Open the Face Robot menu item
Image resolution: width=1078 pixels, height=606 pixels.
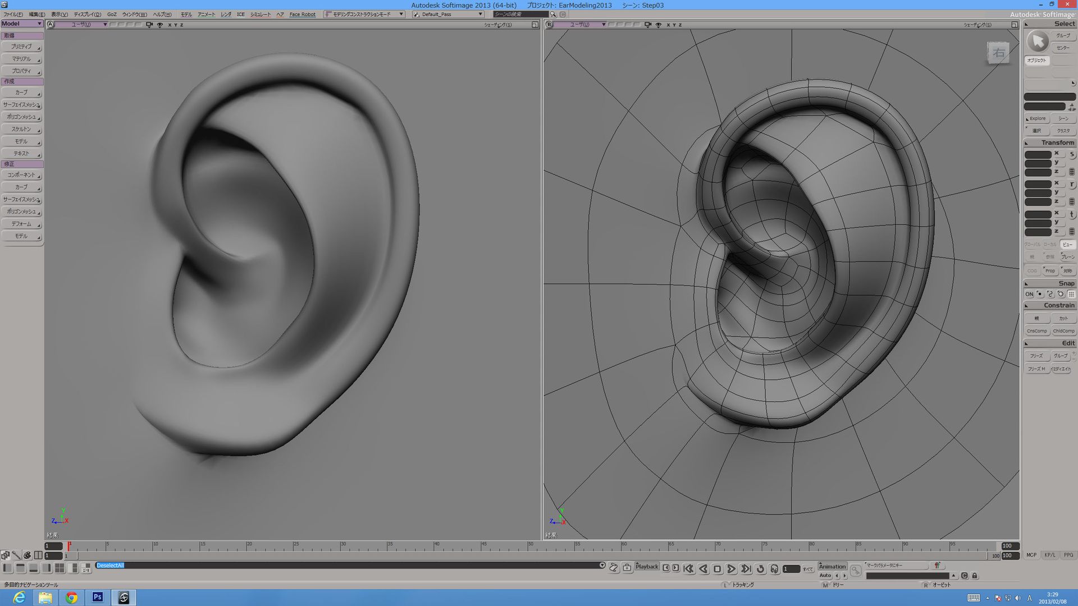pos(302,14)
